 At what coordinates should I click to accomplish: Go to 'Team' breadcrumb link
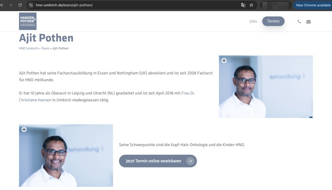pos(45,48)
